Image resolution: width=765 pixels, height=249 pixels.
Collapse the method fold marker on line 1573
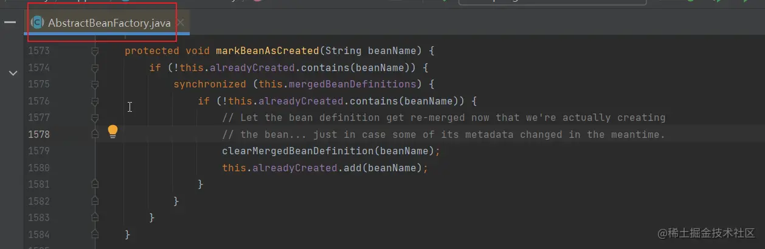[x=94, y=51]
